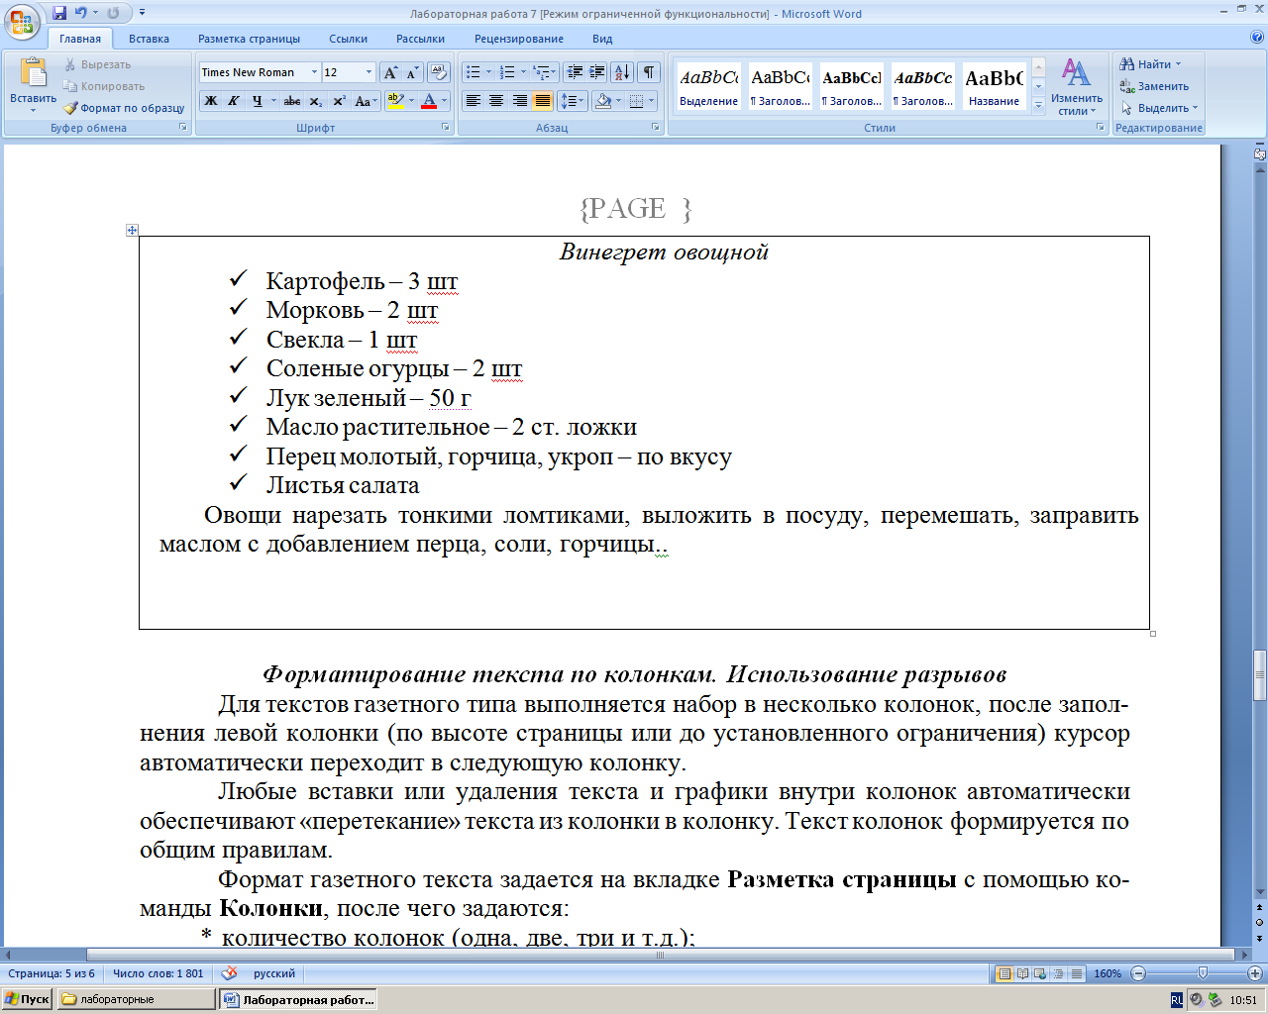Apply red font color
Image resolution: width=1268 pixels, height=1014 pixels.
click(x=429, y=101)
